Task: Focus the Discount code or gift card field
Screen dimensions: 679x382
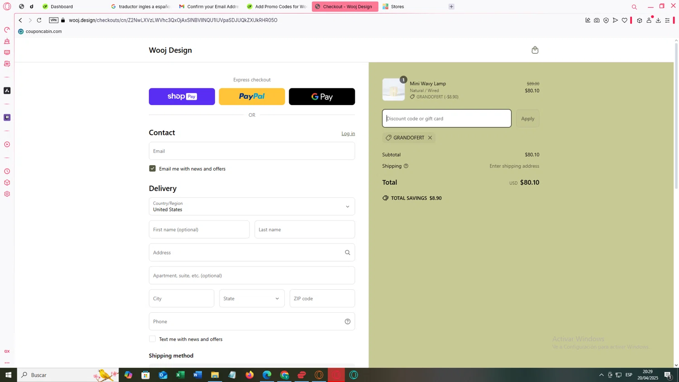Action: pos(447,119)
